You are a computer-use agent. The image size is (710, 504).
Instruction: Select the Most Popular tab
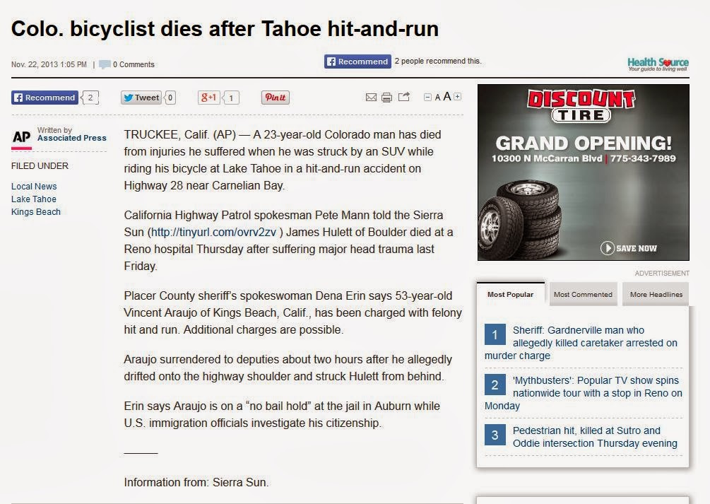pyautogui.click(x=510, y=294)
